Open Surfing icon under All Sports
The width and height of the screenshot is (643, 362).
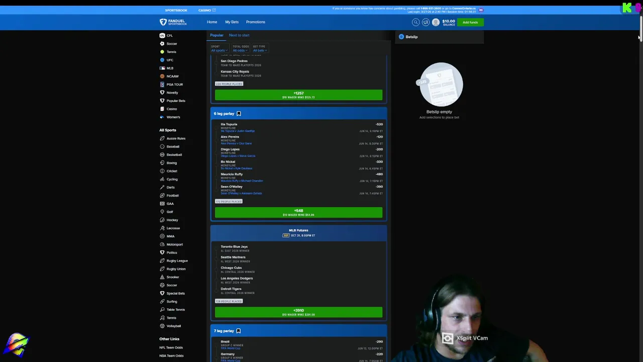tap(162, 301)
